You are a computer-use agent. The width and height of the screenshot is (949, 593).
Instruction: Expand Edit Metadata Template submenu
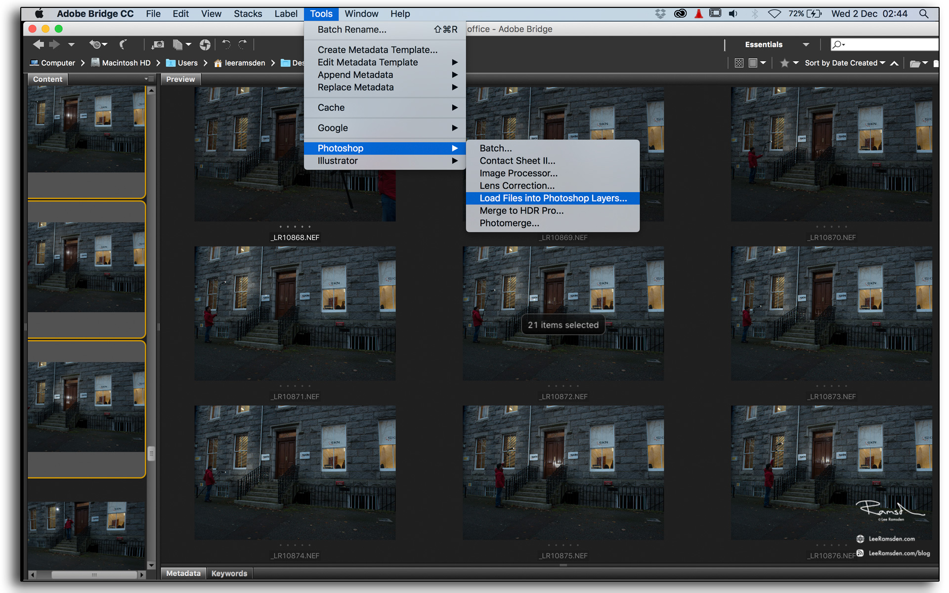click(x=385, y=62)
